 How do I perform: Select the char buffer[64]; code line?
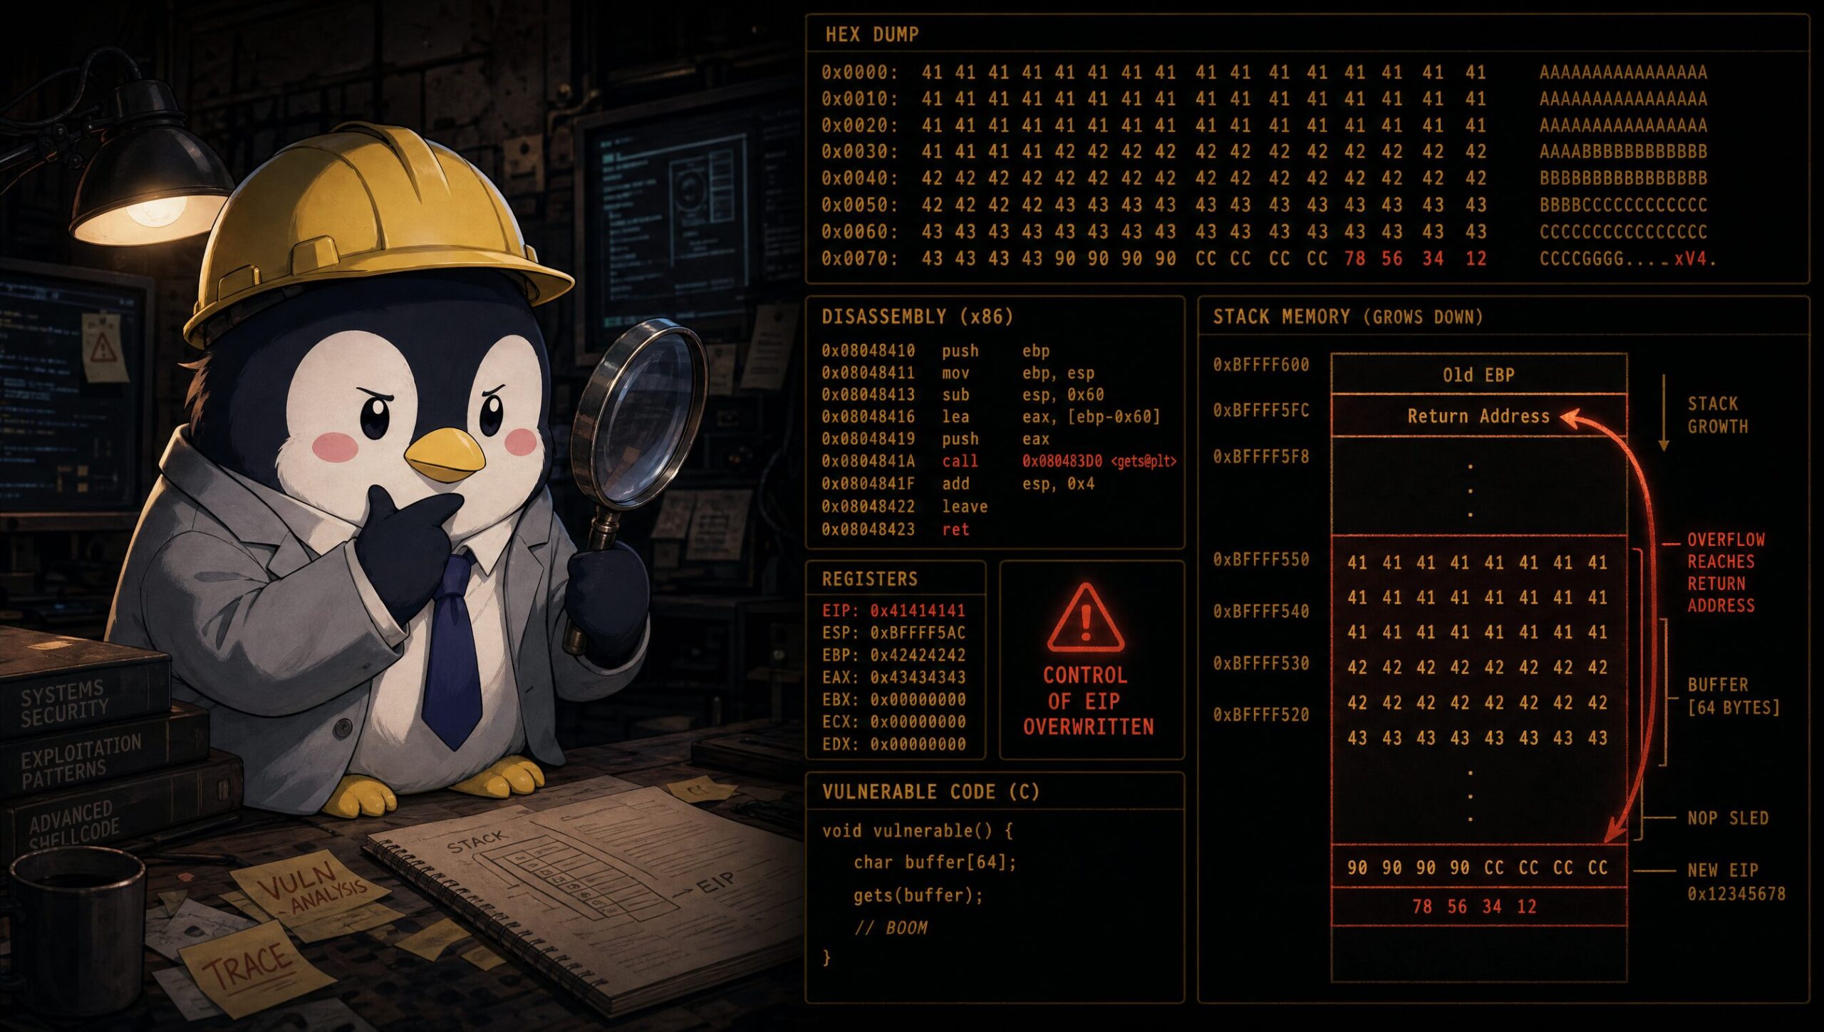click(x=935, y=862)
